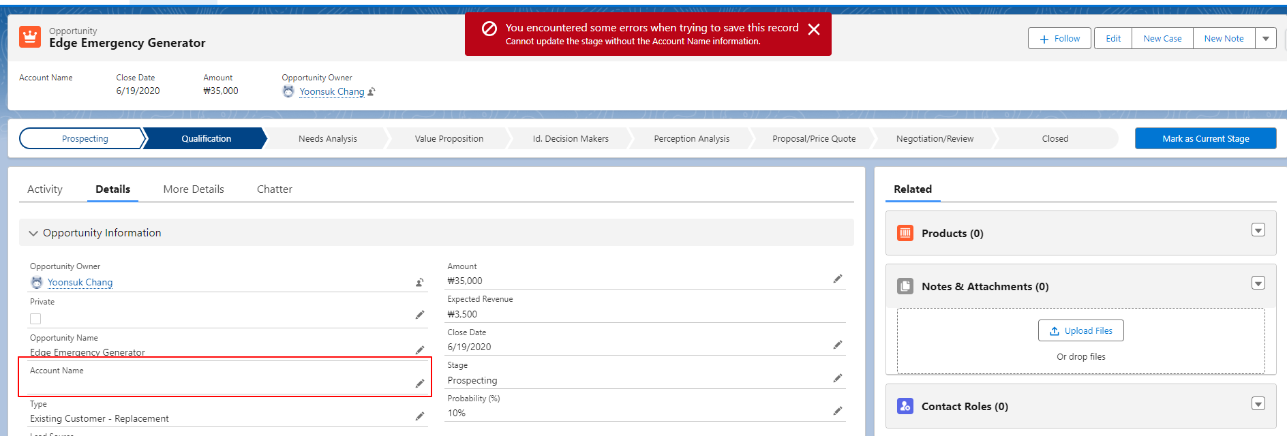Select the Details tab
1287x436 pixels.
click(x=112, y=189)
